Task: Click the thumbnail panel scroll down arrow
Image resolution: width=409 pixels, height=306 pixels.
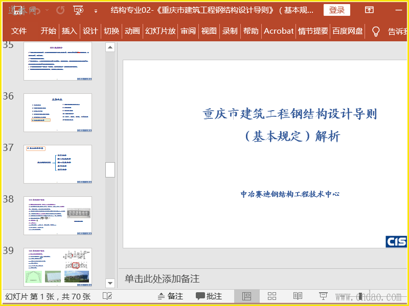Action: (110, 283)
